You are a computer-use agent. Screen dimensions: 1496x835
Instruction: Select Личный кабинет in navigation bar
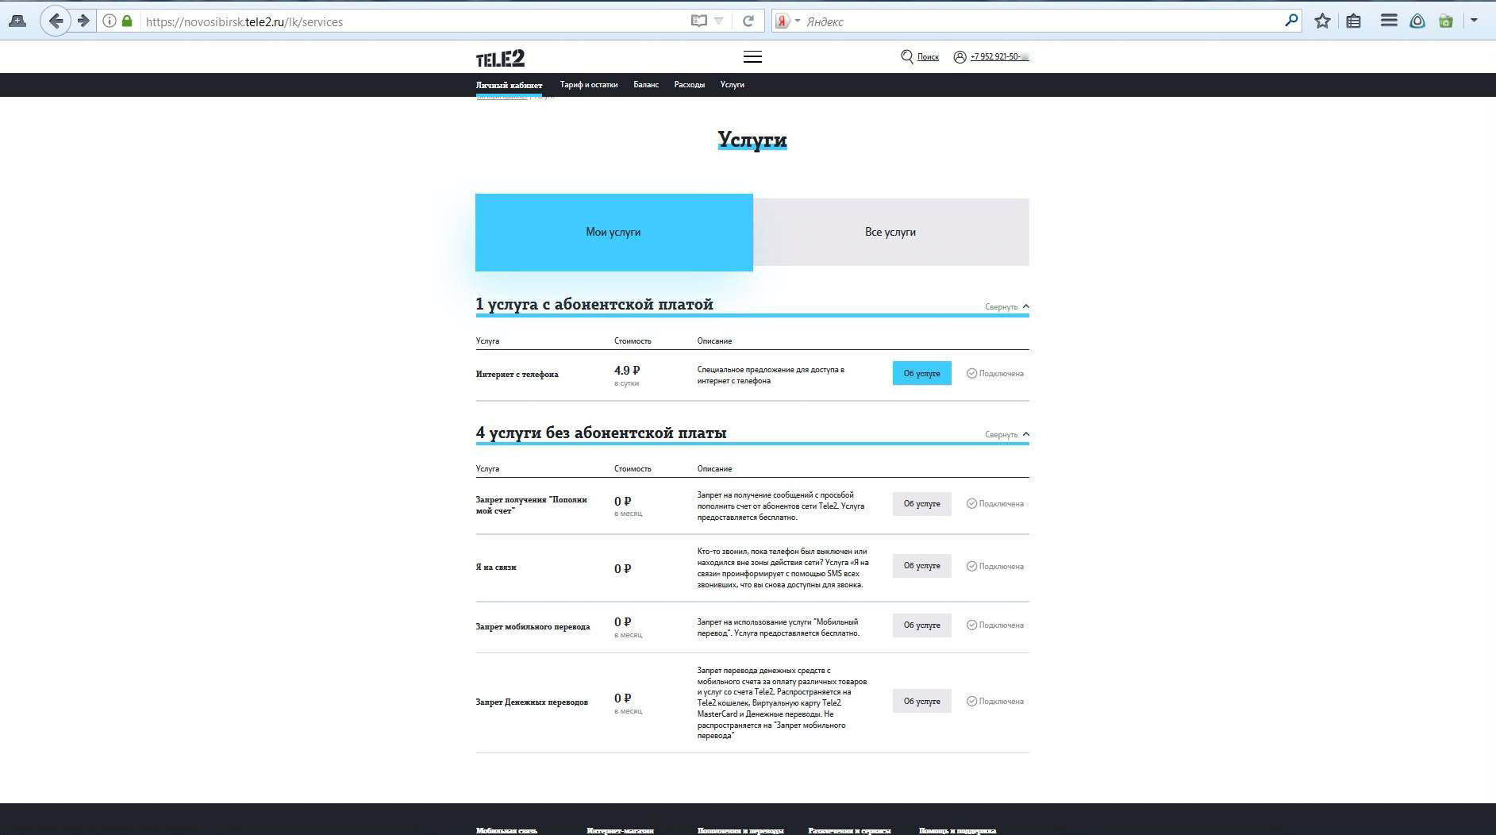point(509,85)
